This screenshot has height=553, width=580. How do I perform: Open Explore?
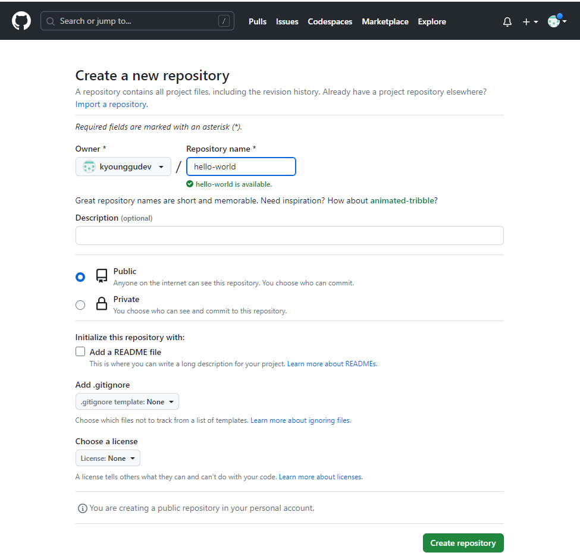click(x=432, y=22)
